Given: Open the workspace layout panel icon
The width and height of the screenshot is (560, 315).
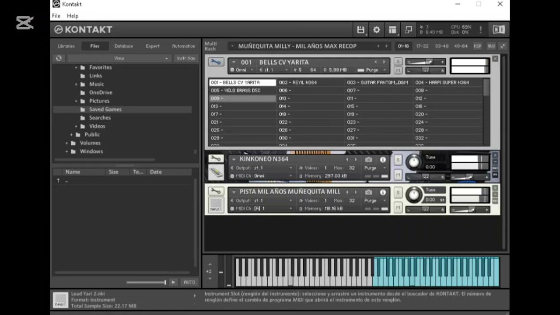Looking at the screenshot, I should click(x=392, y=30).
